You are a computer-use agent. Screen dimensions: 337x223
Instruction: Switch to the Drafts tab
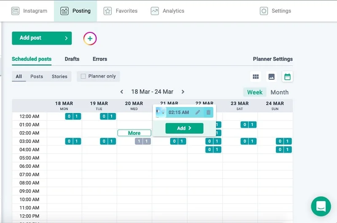pyautogui.click(x=72, y=59)
